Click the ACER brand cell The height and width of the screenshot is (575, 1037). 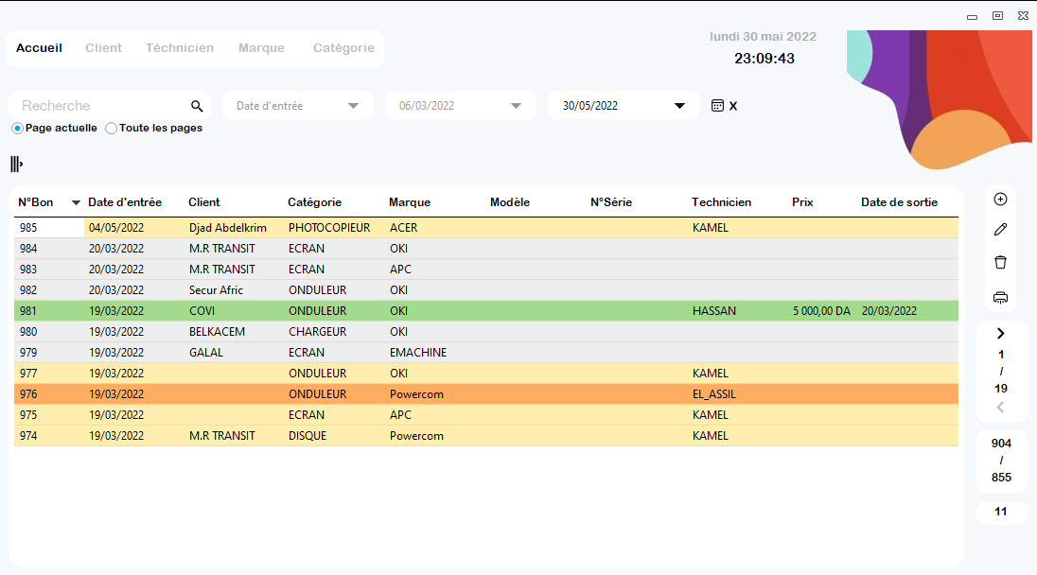pyautogui.click(x=403, y=227)
